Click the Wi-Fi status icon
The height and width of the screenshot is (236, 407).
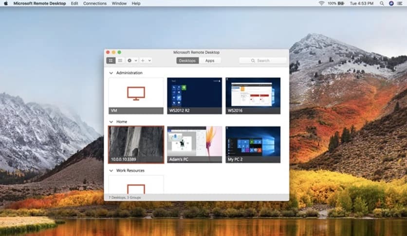[x=321, y=3]
